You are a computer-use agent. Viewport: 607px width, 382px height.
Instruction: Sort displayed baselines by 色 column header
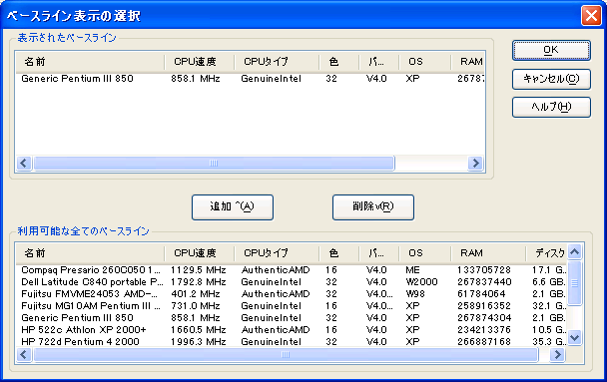[338, 62]
